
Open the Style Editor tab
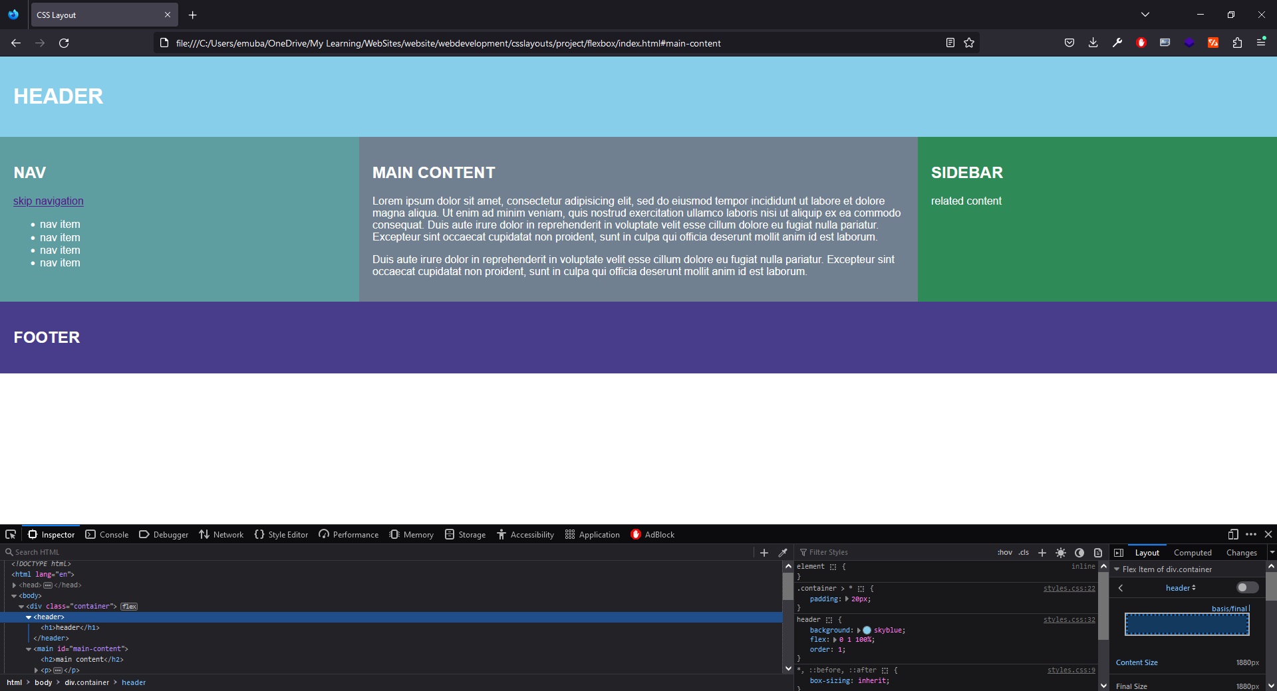[281, 534]
